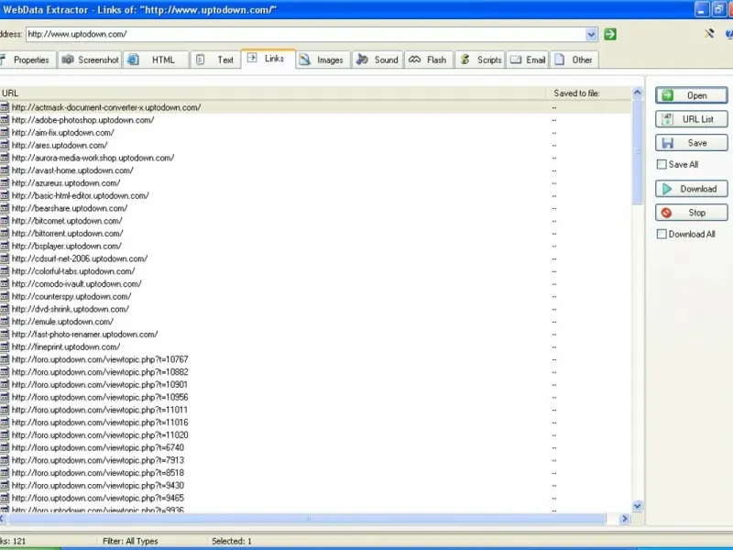This screenshot has height=550, width=733.
Task: Click the Save button
Action: point(692,143)
